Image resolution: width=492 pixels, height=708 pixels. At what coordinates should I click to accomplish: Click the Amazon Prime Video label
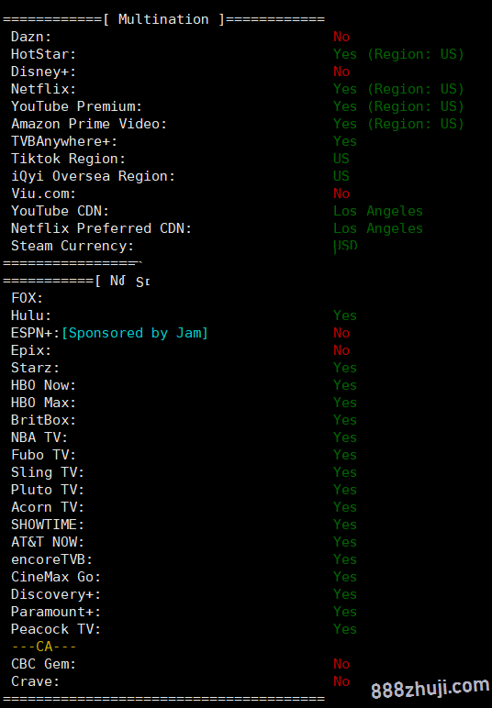click(89, 124)
